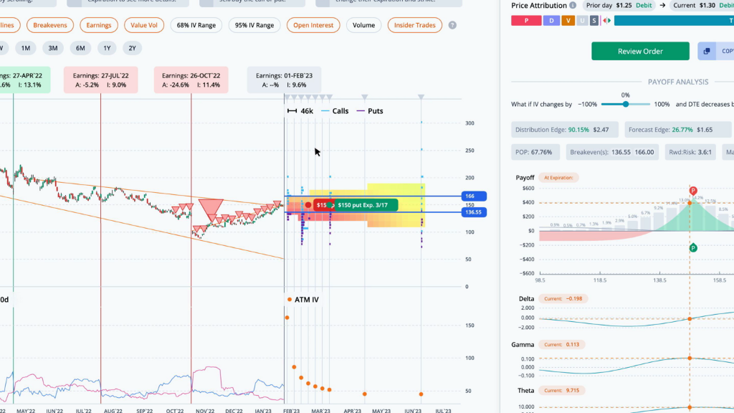Image resolution: width=734 pixels, height=413 pixels.
Task: Switch chart range to 6M
Action: [80, 48]
